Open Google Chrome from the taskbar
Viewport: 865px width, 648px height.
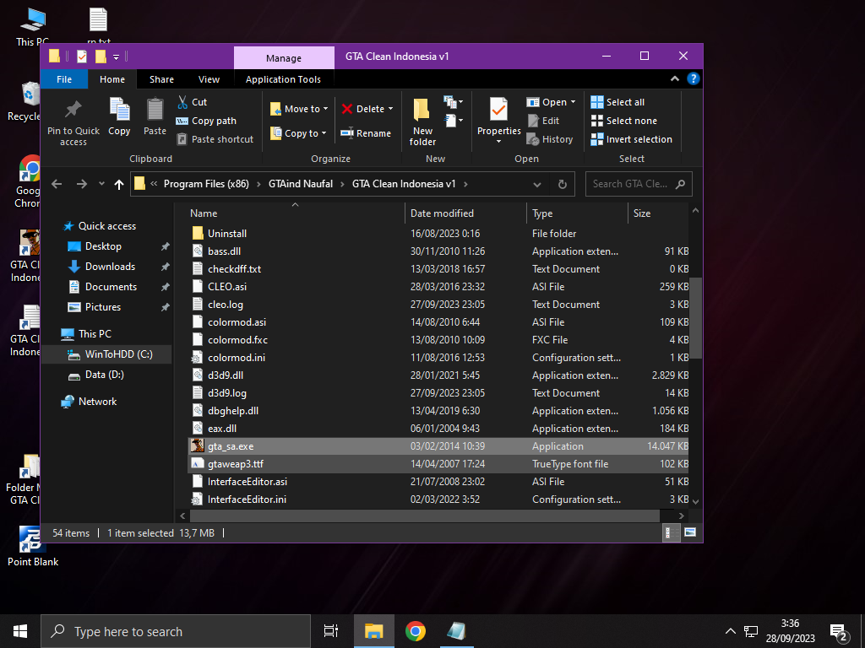point(415,631)
